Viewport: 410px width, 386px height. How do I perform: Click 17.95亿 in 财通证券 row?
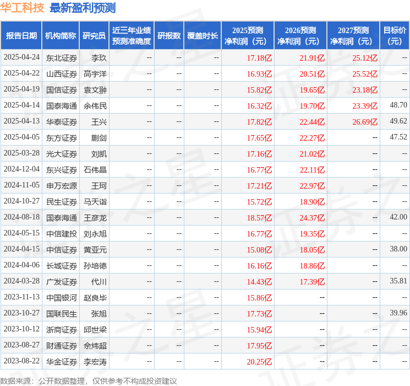(x=259, y=346)
